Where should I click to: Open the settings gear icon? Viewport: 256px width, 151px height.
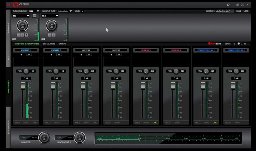(x=228, y=5)
